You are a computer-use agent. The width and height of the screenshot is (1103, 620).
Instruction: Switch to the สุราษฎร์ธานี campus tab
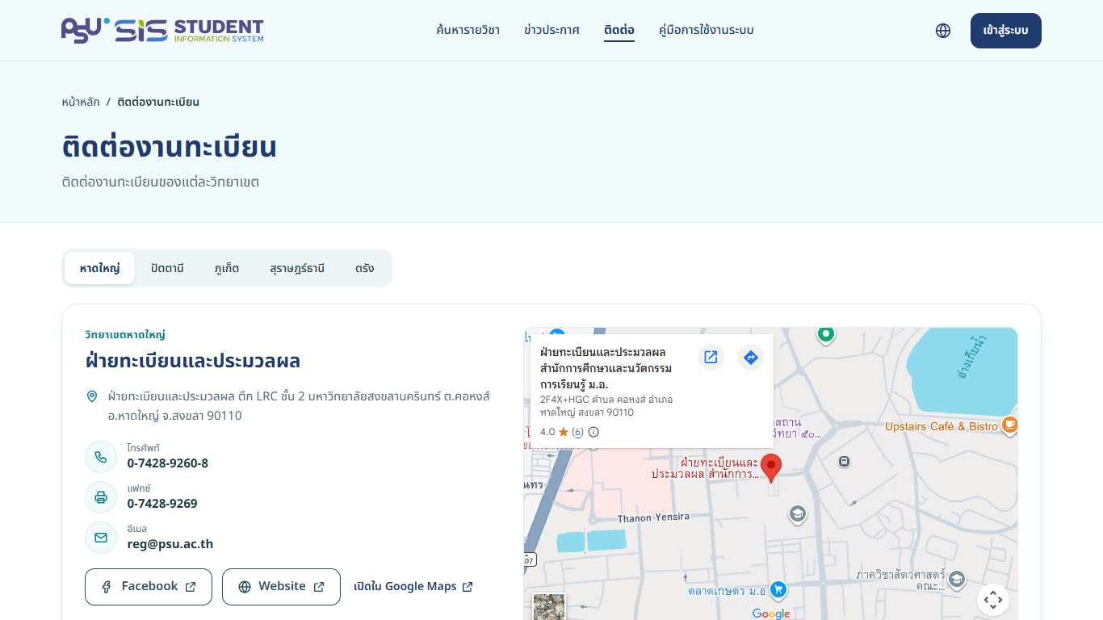pyautogui.click(x=297, y=268)
